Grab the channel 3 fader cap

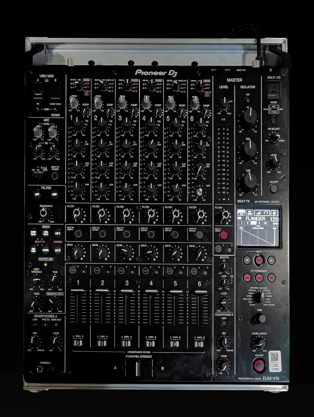coord(127,292)
